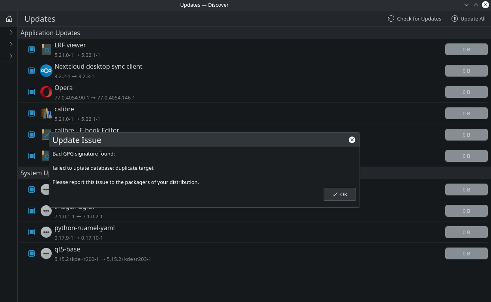The height and width of the screenshot is (302, 491).
Task: Click the python-ruamel-yaml package icon
Action: pyautogui.click(x=46, y=232)
